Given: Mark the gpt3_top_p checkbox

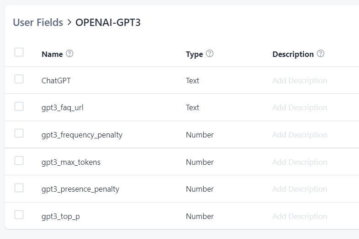Looking at the screenshot, I should point(19,215).
